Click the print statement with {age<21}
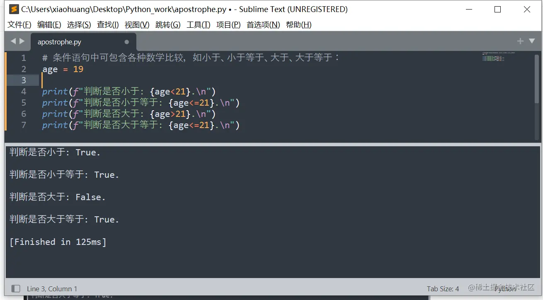 (x=129, y=92)
